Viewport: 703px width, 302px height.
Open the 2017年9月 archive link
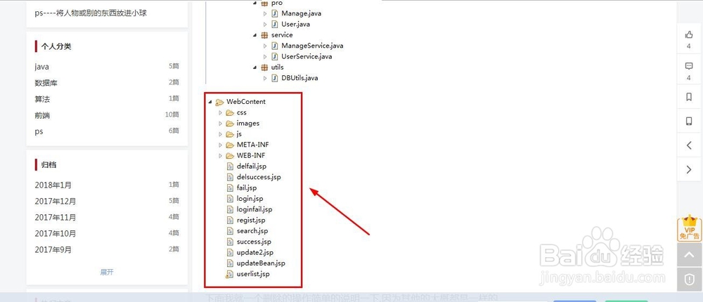(53, 249)
